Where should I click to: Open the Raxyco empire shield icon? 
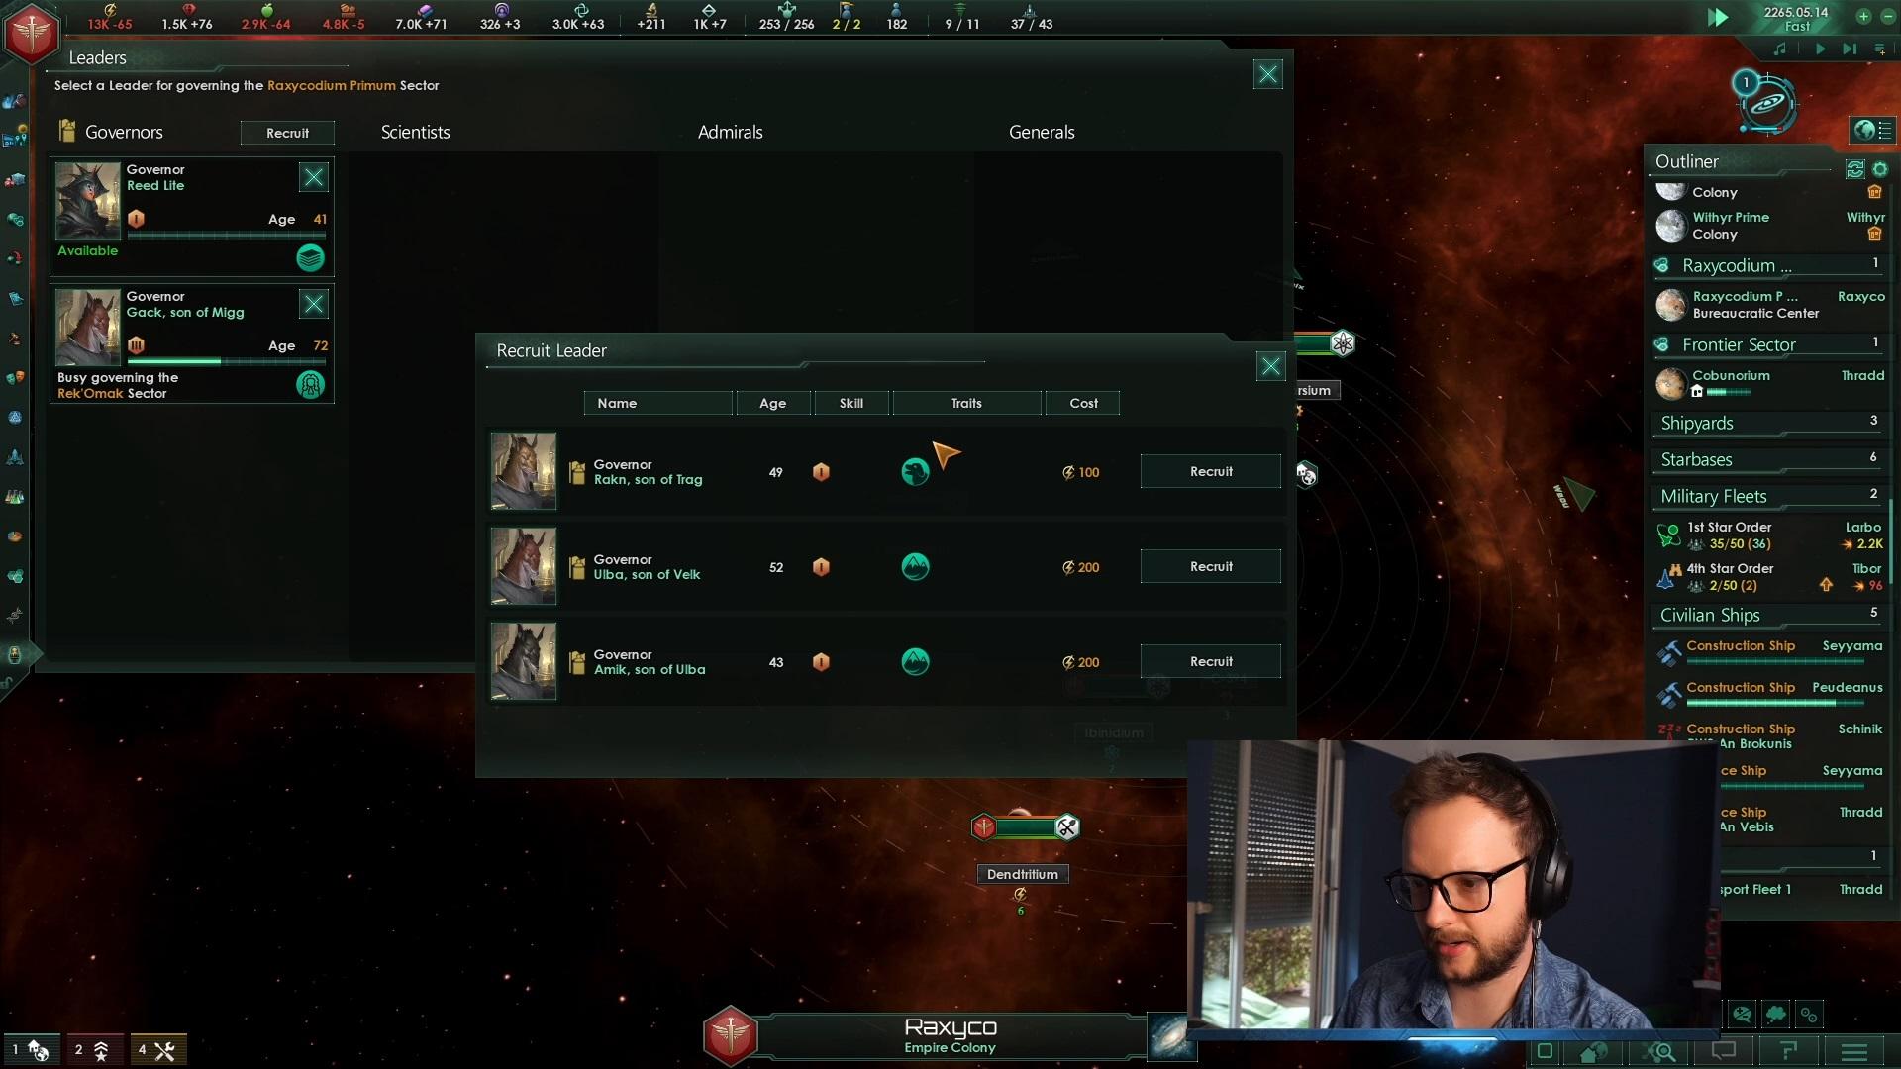click(730, 1035)
